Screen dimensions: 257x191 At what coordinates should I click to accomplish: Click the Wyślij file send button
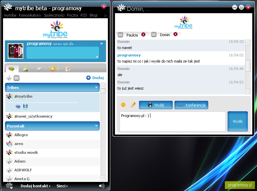pyautogui.click(x=156, y=105)
